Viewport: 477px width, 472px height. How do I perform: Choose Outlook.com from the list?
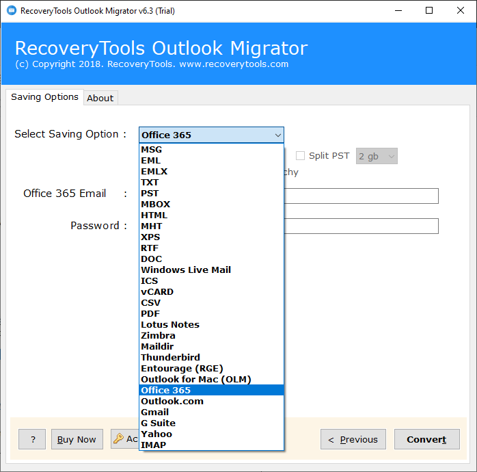click(x=211, y=402)
